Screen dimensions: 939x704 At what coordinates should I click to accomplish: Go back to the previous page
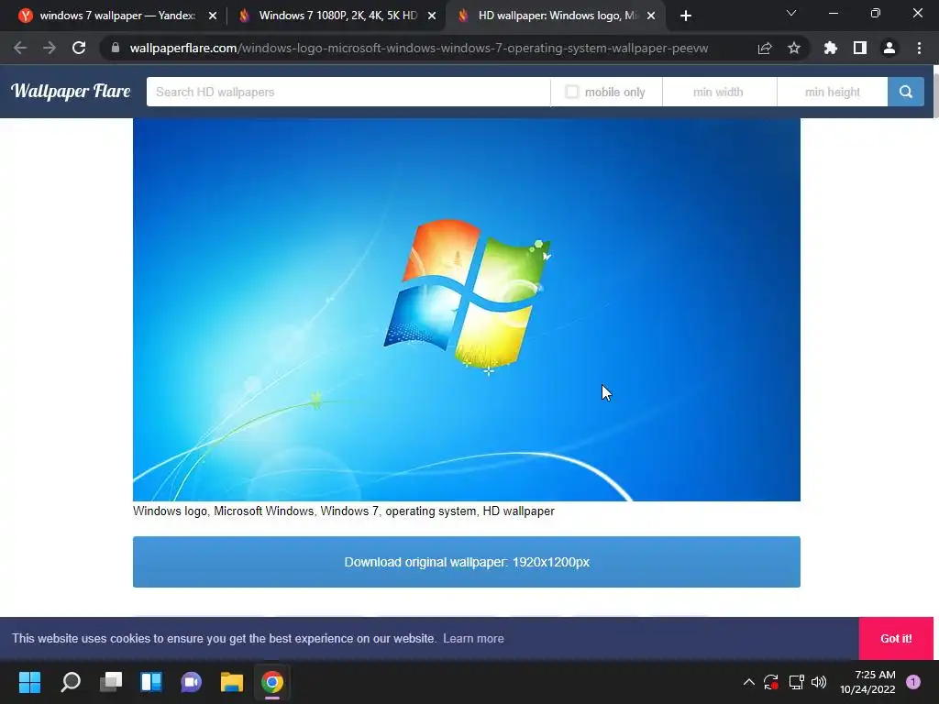[x=20, y=48]
